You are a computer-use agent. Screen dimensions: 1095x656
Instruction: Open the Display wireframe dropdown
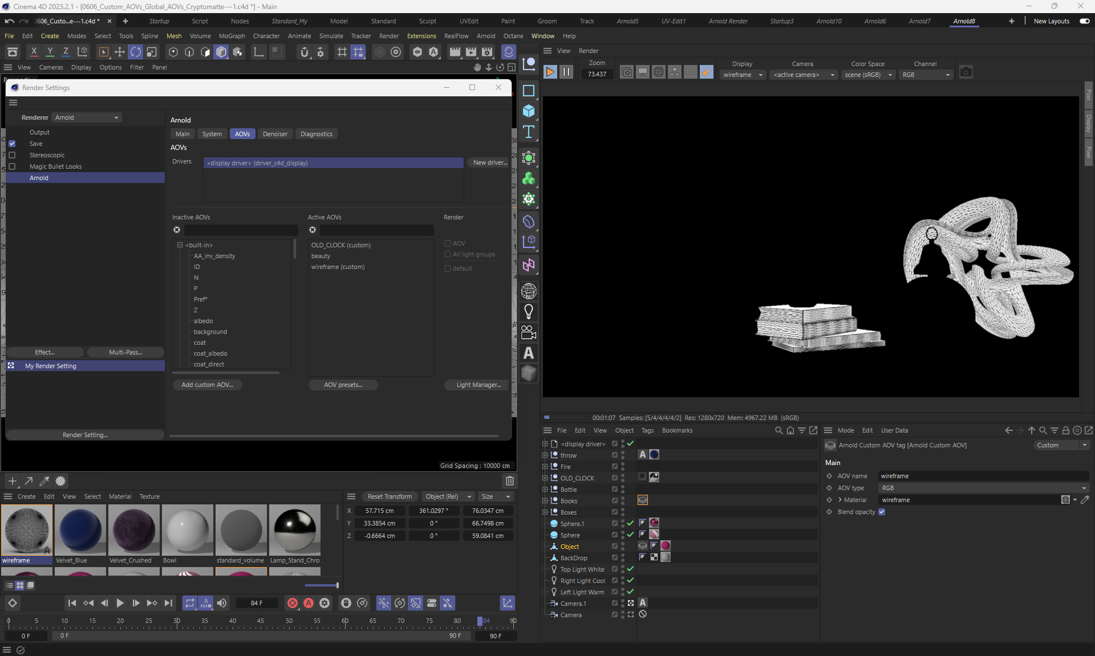[743, 75]
